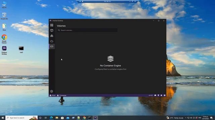Open the weather widget showing Partly cloudy
The image size is (215, 120).
[175, 118]
